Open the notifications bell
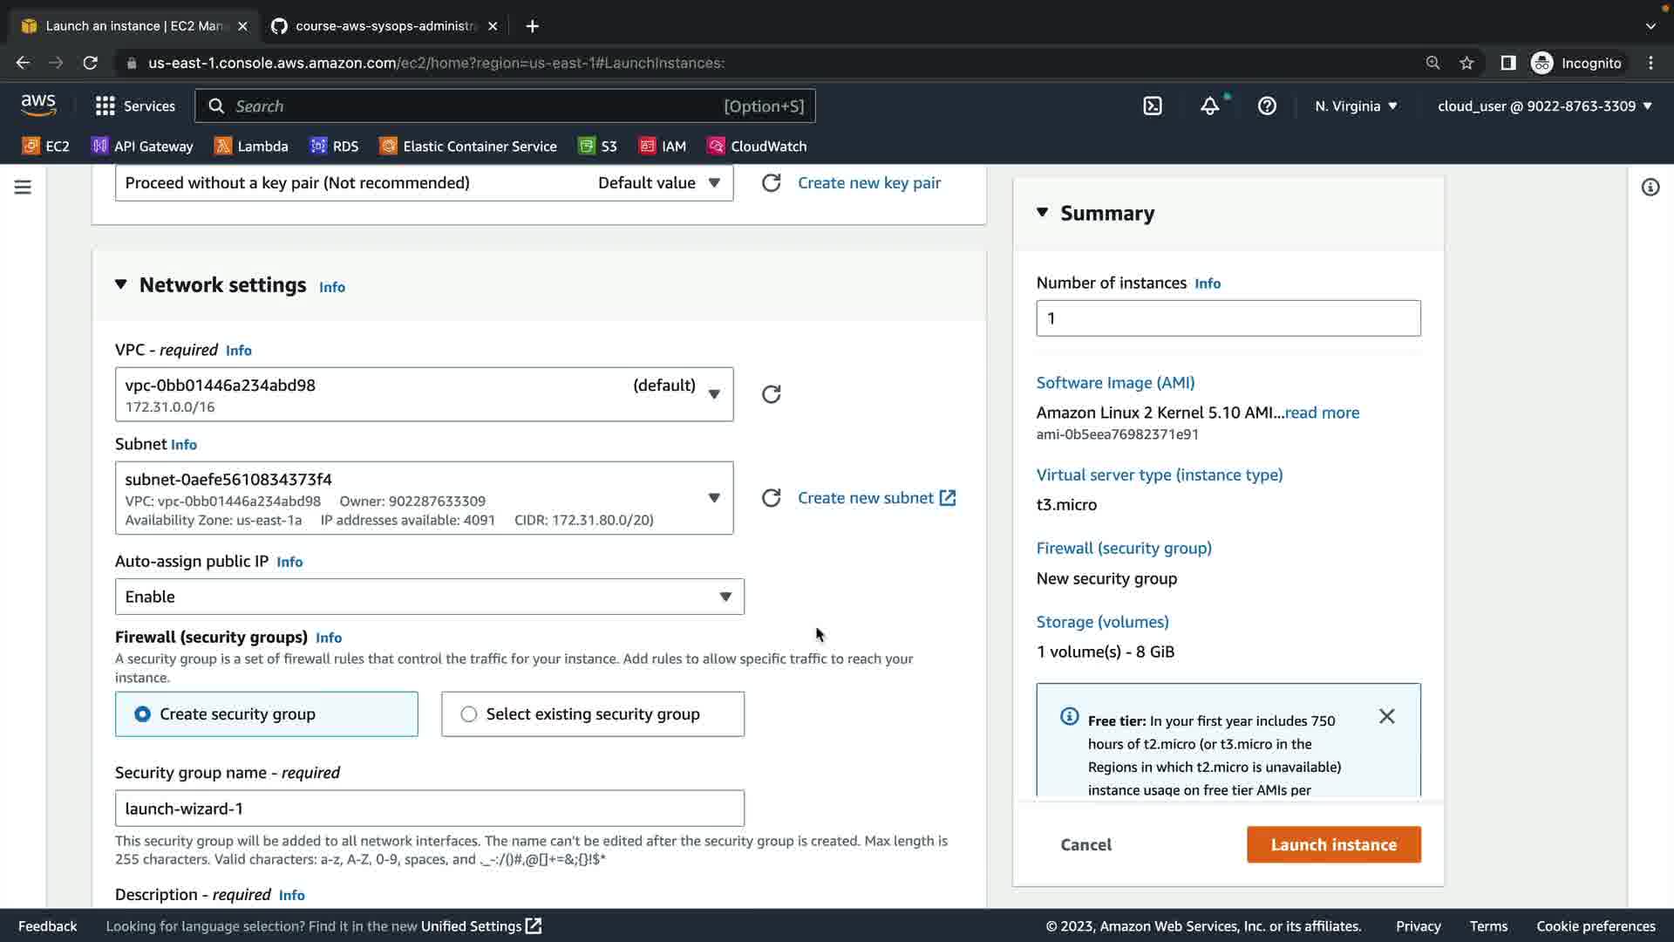The width and height of the screenshot is (1674, 942). [1209, 106]
